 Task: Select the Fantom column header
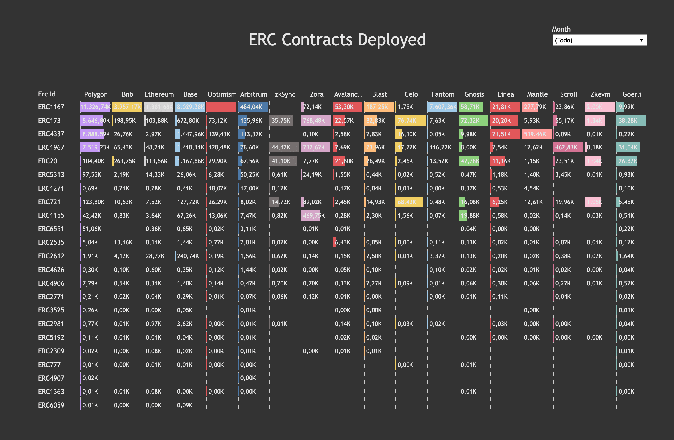click(x=443, y=94)
